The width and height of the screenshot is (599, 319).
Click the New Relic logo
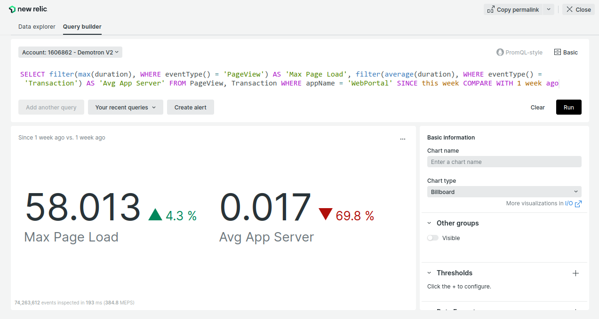tap(28, 9)
